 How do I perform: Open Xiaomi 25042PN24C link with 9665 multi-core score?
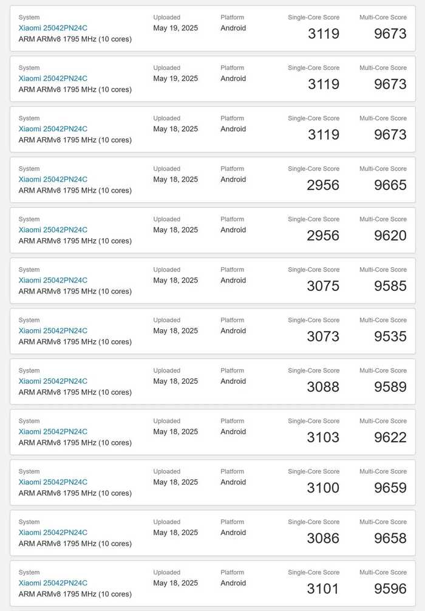53,179
